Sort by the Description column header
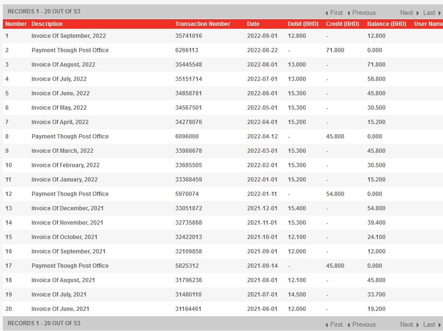This screenshot has height=331, width=443. pos(47,24)
